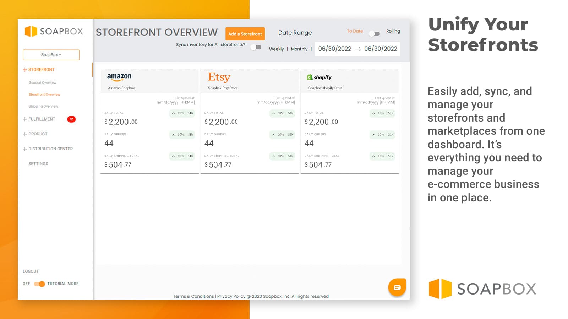Click the Shopify store logo

[x=319, y=77]
